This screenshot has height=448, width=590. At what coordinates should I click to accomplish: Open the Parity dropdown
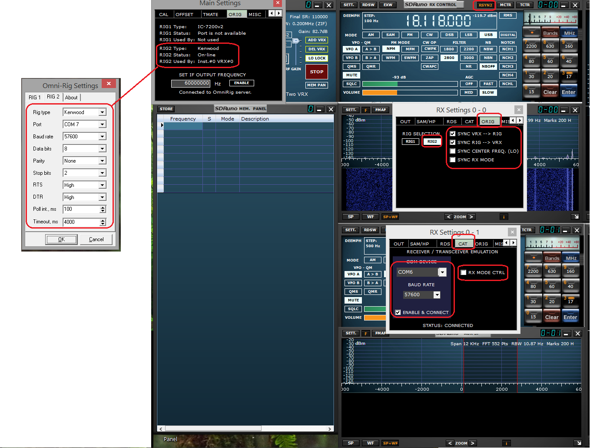point(103,161)
